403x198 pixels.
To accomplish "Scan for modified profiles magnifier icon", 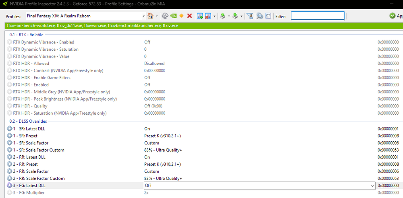I will pos(260,16).
